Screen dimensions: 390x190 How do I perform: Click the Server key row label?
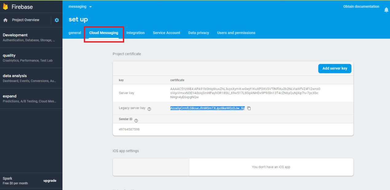point(126,93)
